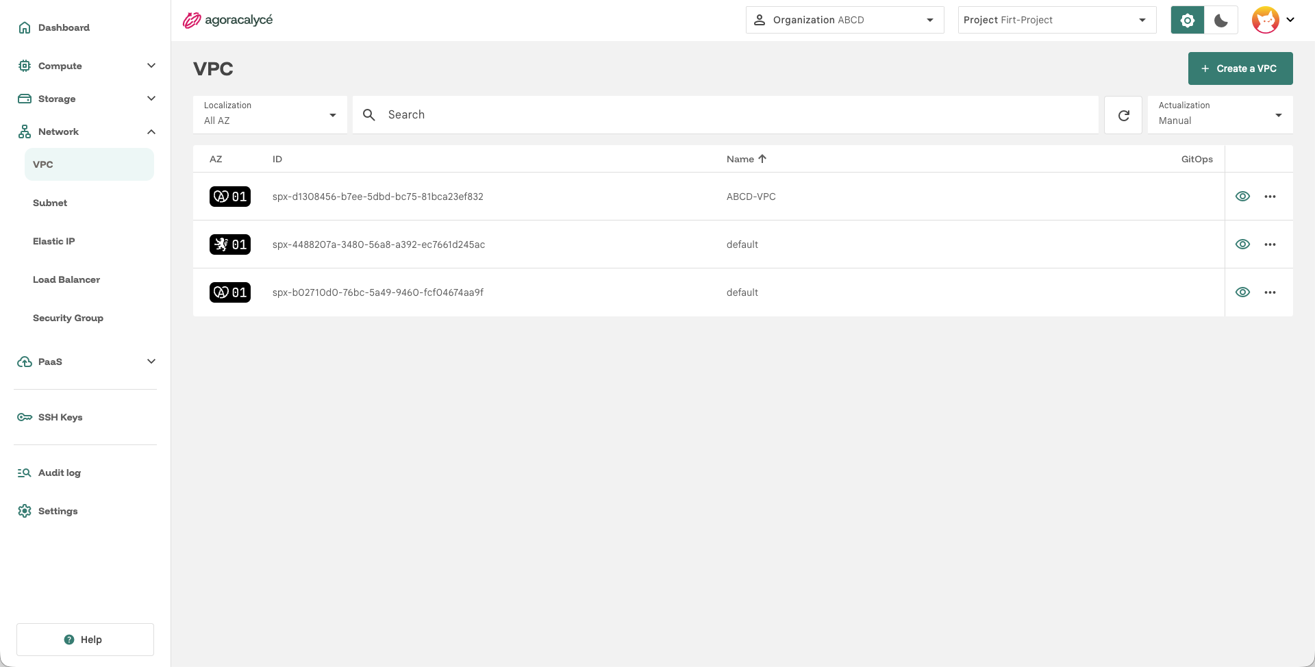Click the Compute chip icon
This screenshot has width=1315, height=667.
(x=25, y=66)
